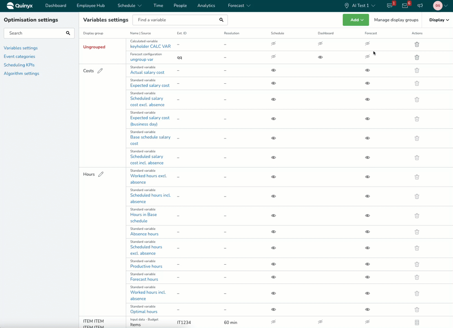
Task: Click the Resolution column header
Action: (x=232, y=33)
